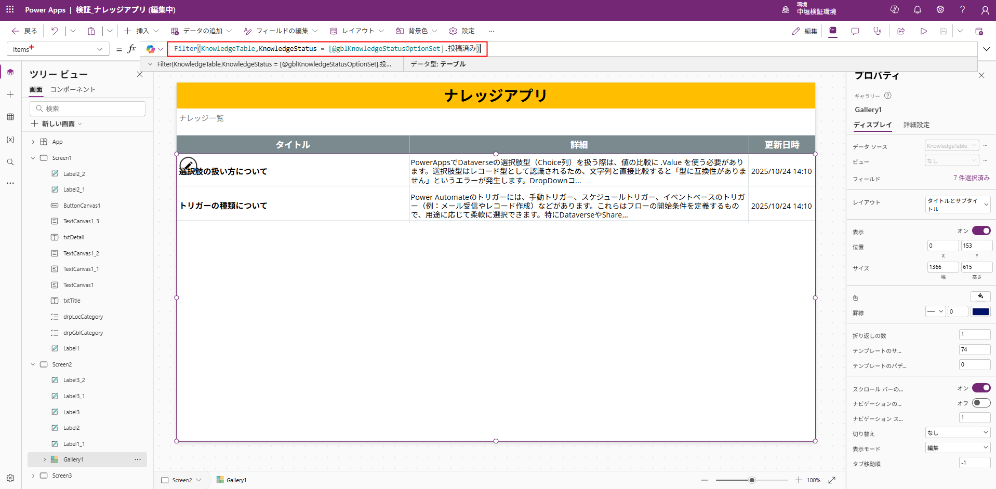
Task: Expand the Screen3 tree node
Action: point(33,476)
